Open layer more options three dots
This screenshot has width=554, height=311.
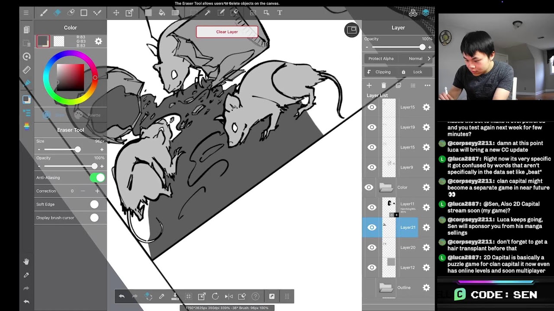click(427, 86)
